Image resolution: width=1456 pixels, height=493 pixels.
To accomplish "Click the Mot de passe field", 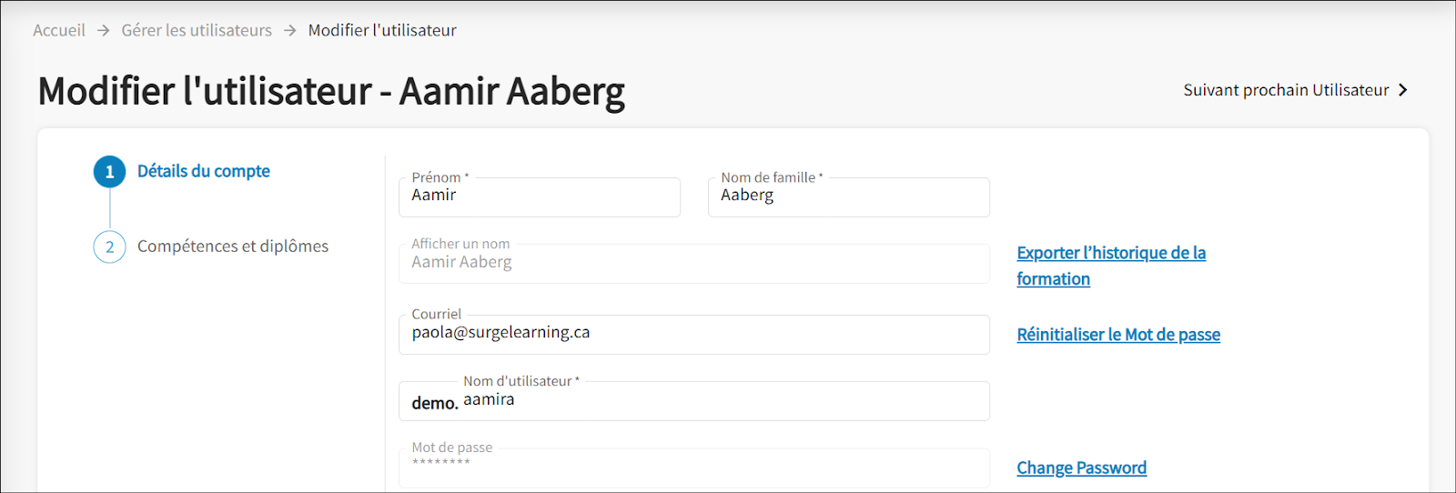I will [x=693, y=466].
